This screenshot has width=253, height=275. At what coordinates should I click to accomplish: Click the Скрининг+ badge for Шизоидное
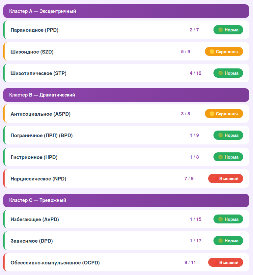coord(224,52)
